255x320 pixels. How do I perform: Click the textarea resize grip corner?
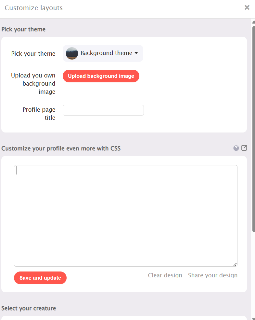235,264
